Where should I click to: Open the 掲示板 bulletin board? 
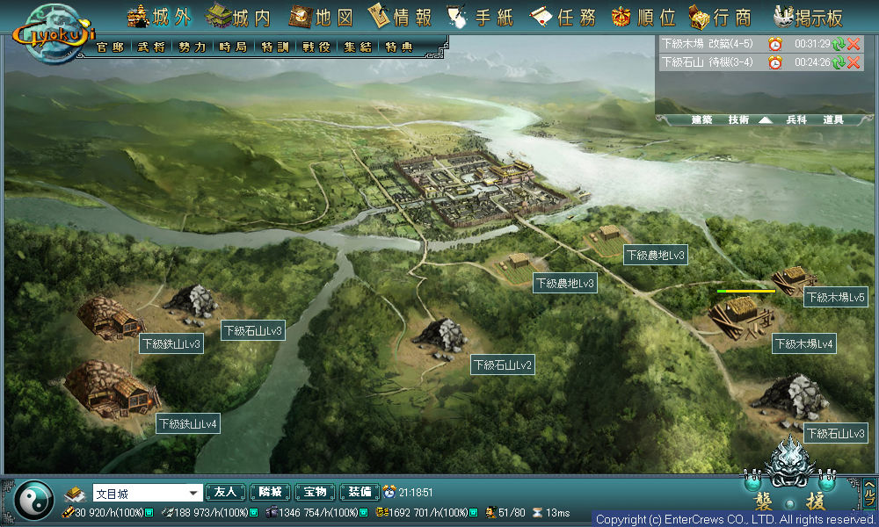pos(808,18)
